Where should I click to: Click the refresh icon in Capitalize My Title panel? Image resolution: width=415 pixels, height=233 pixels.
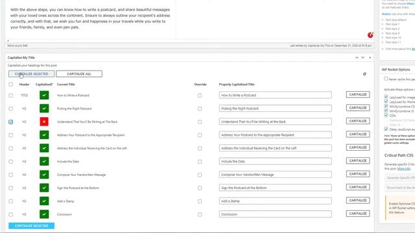point(364,74)
